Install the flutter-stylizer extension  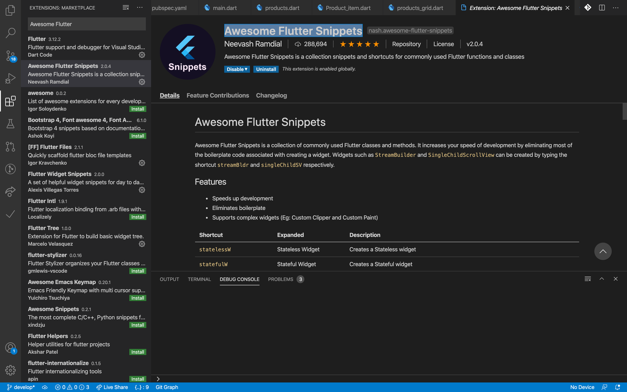(x=138, y=271)
